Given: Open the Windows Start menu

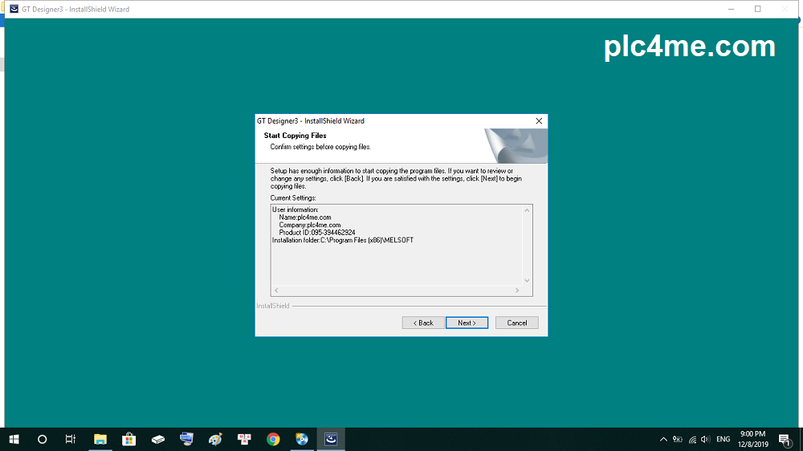Looking at the screenshot, I should point(14,439).
